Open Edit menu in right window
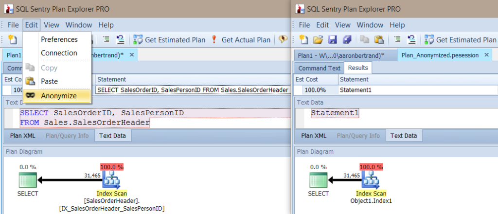 (322, 25)
